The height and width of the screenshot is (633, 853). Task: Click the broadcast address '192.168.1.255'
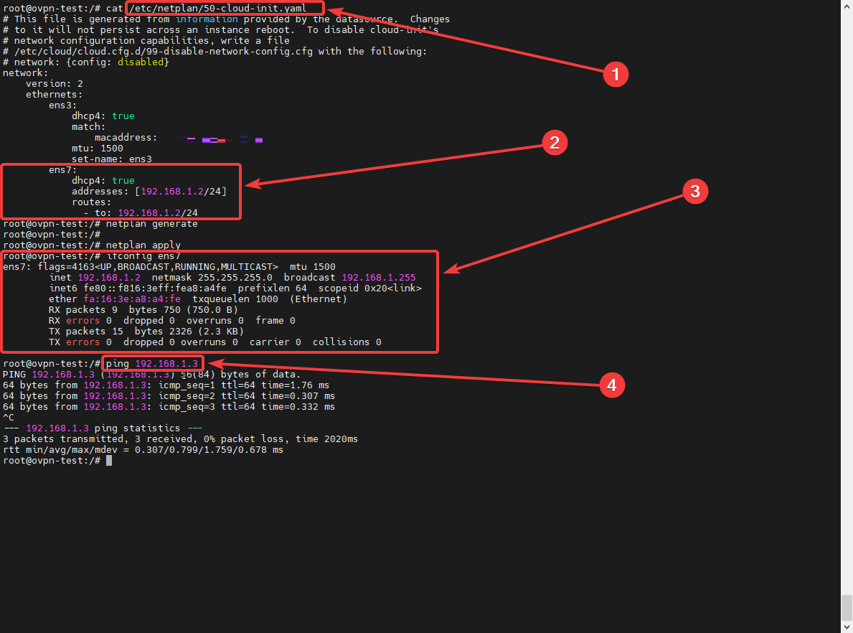click(x=379, y=278)
